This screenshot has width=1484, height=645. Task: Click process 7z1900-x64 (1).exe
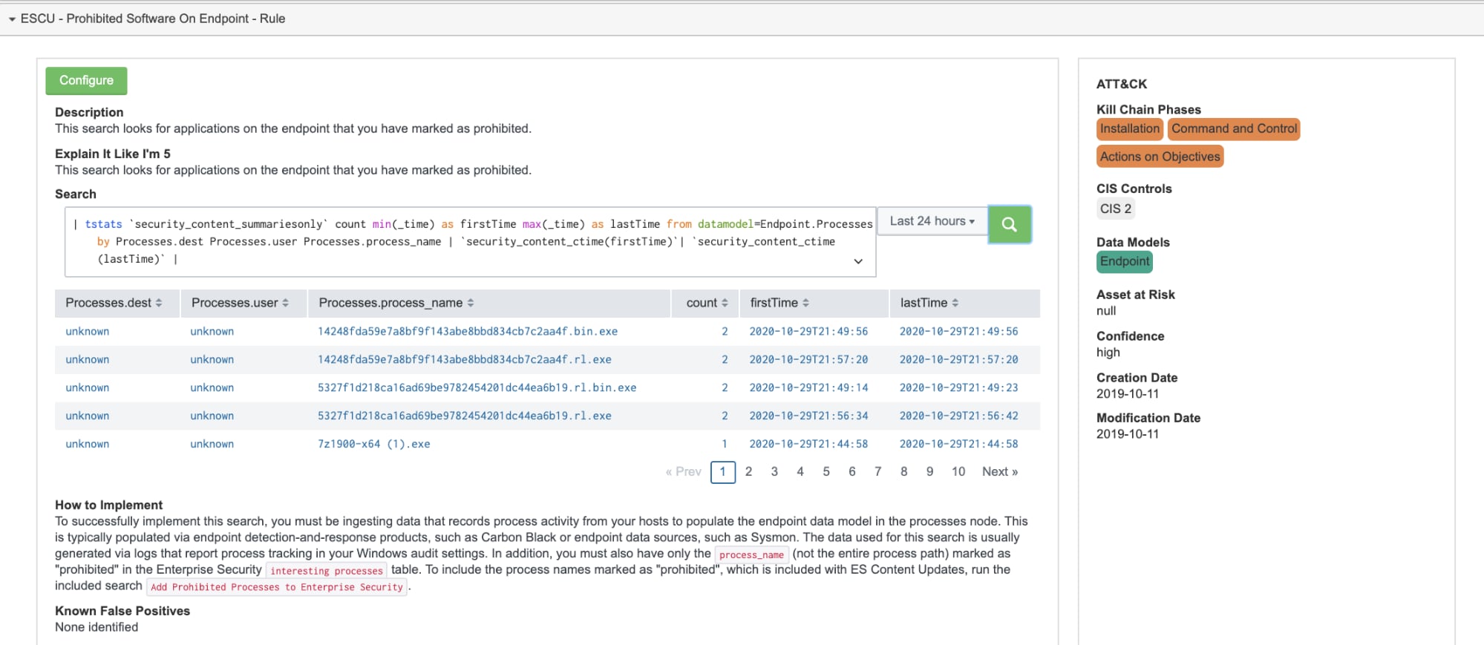tap(374, 445)
